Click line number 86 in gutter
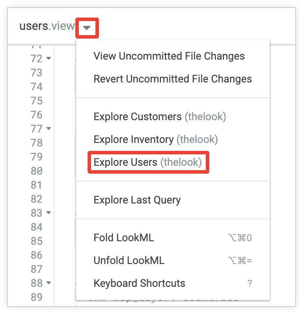This screenshot has height=314, width=303. click(x=37, y=255)
